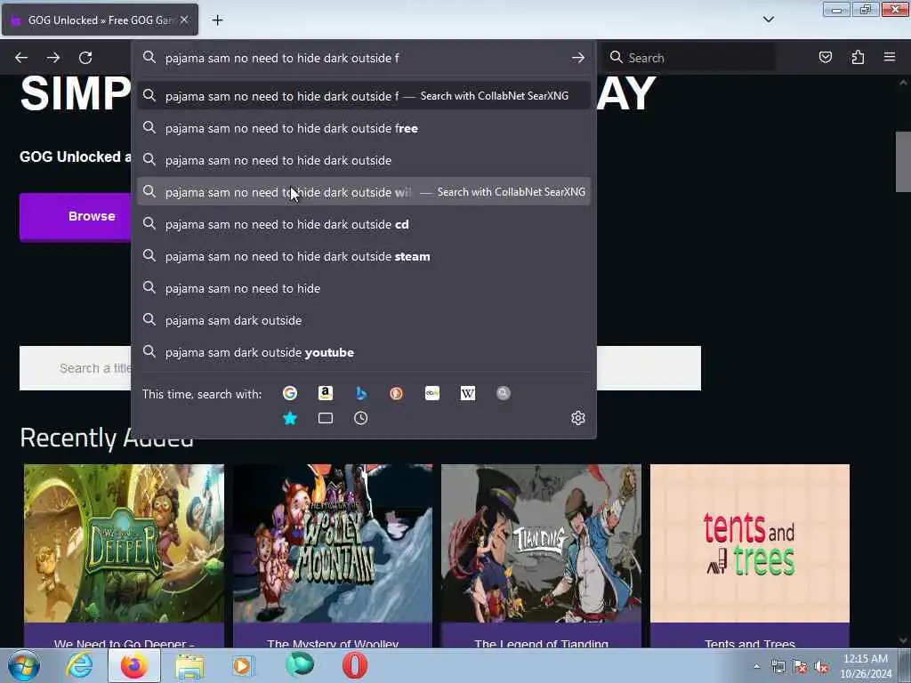Open We Need to Go Deeper thumbnail
The width and height of the screenshot is (911, 683).
coord(124,543)
